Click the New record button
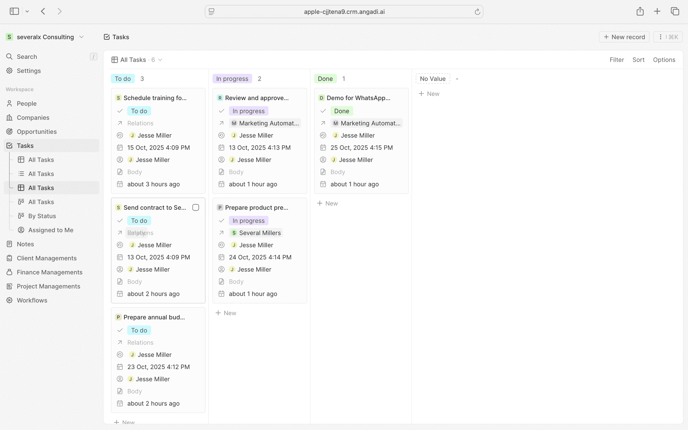Viewport: 688px width, 430px height. click(x=624, y=37)
